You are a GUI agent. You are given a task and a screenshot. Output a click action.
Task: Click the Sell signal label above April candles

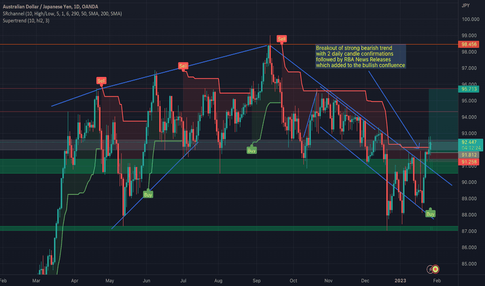(101, 81)
